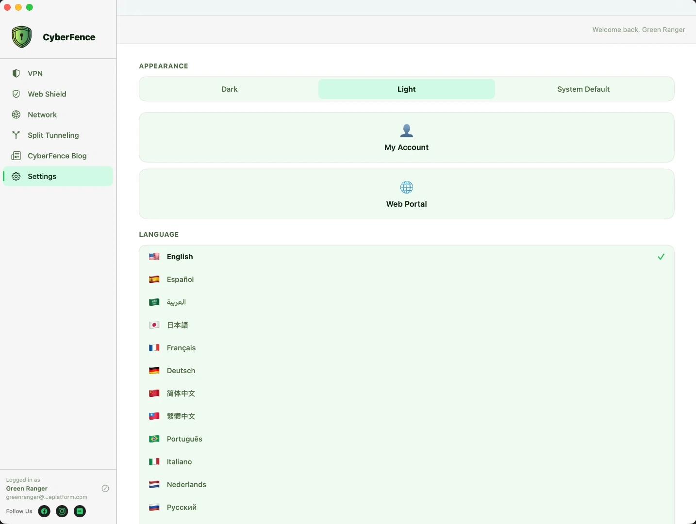Viewport: 696px width, 524px height.
Task: Click the Saudi Arabia flag for Arabic
Action: pos(154,302)
